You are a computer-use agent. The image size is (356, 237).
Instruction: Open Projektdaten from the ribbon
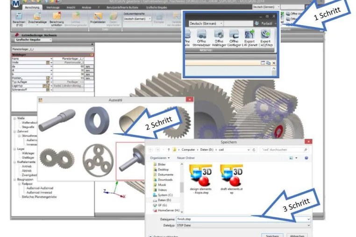98,16
